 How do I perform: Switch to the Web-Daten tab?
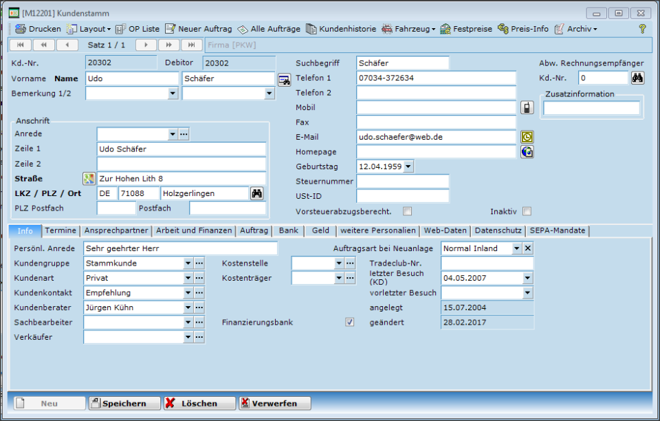[x=444, y=231]
